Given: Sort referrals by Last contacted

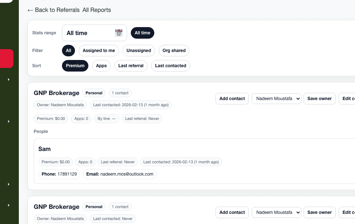Looking at the screenshot, I should pos(170,66).
